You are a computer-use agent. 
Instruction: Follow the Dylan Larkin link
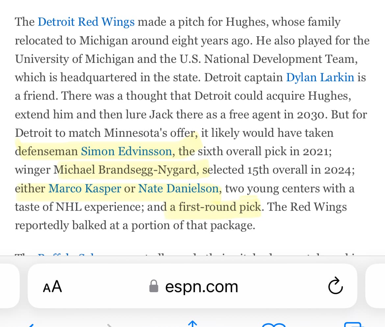point(320,77)
